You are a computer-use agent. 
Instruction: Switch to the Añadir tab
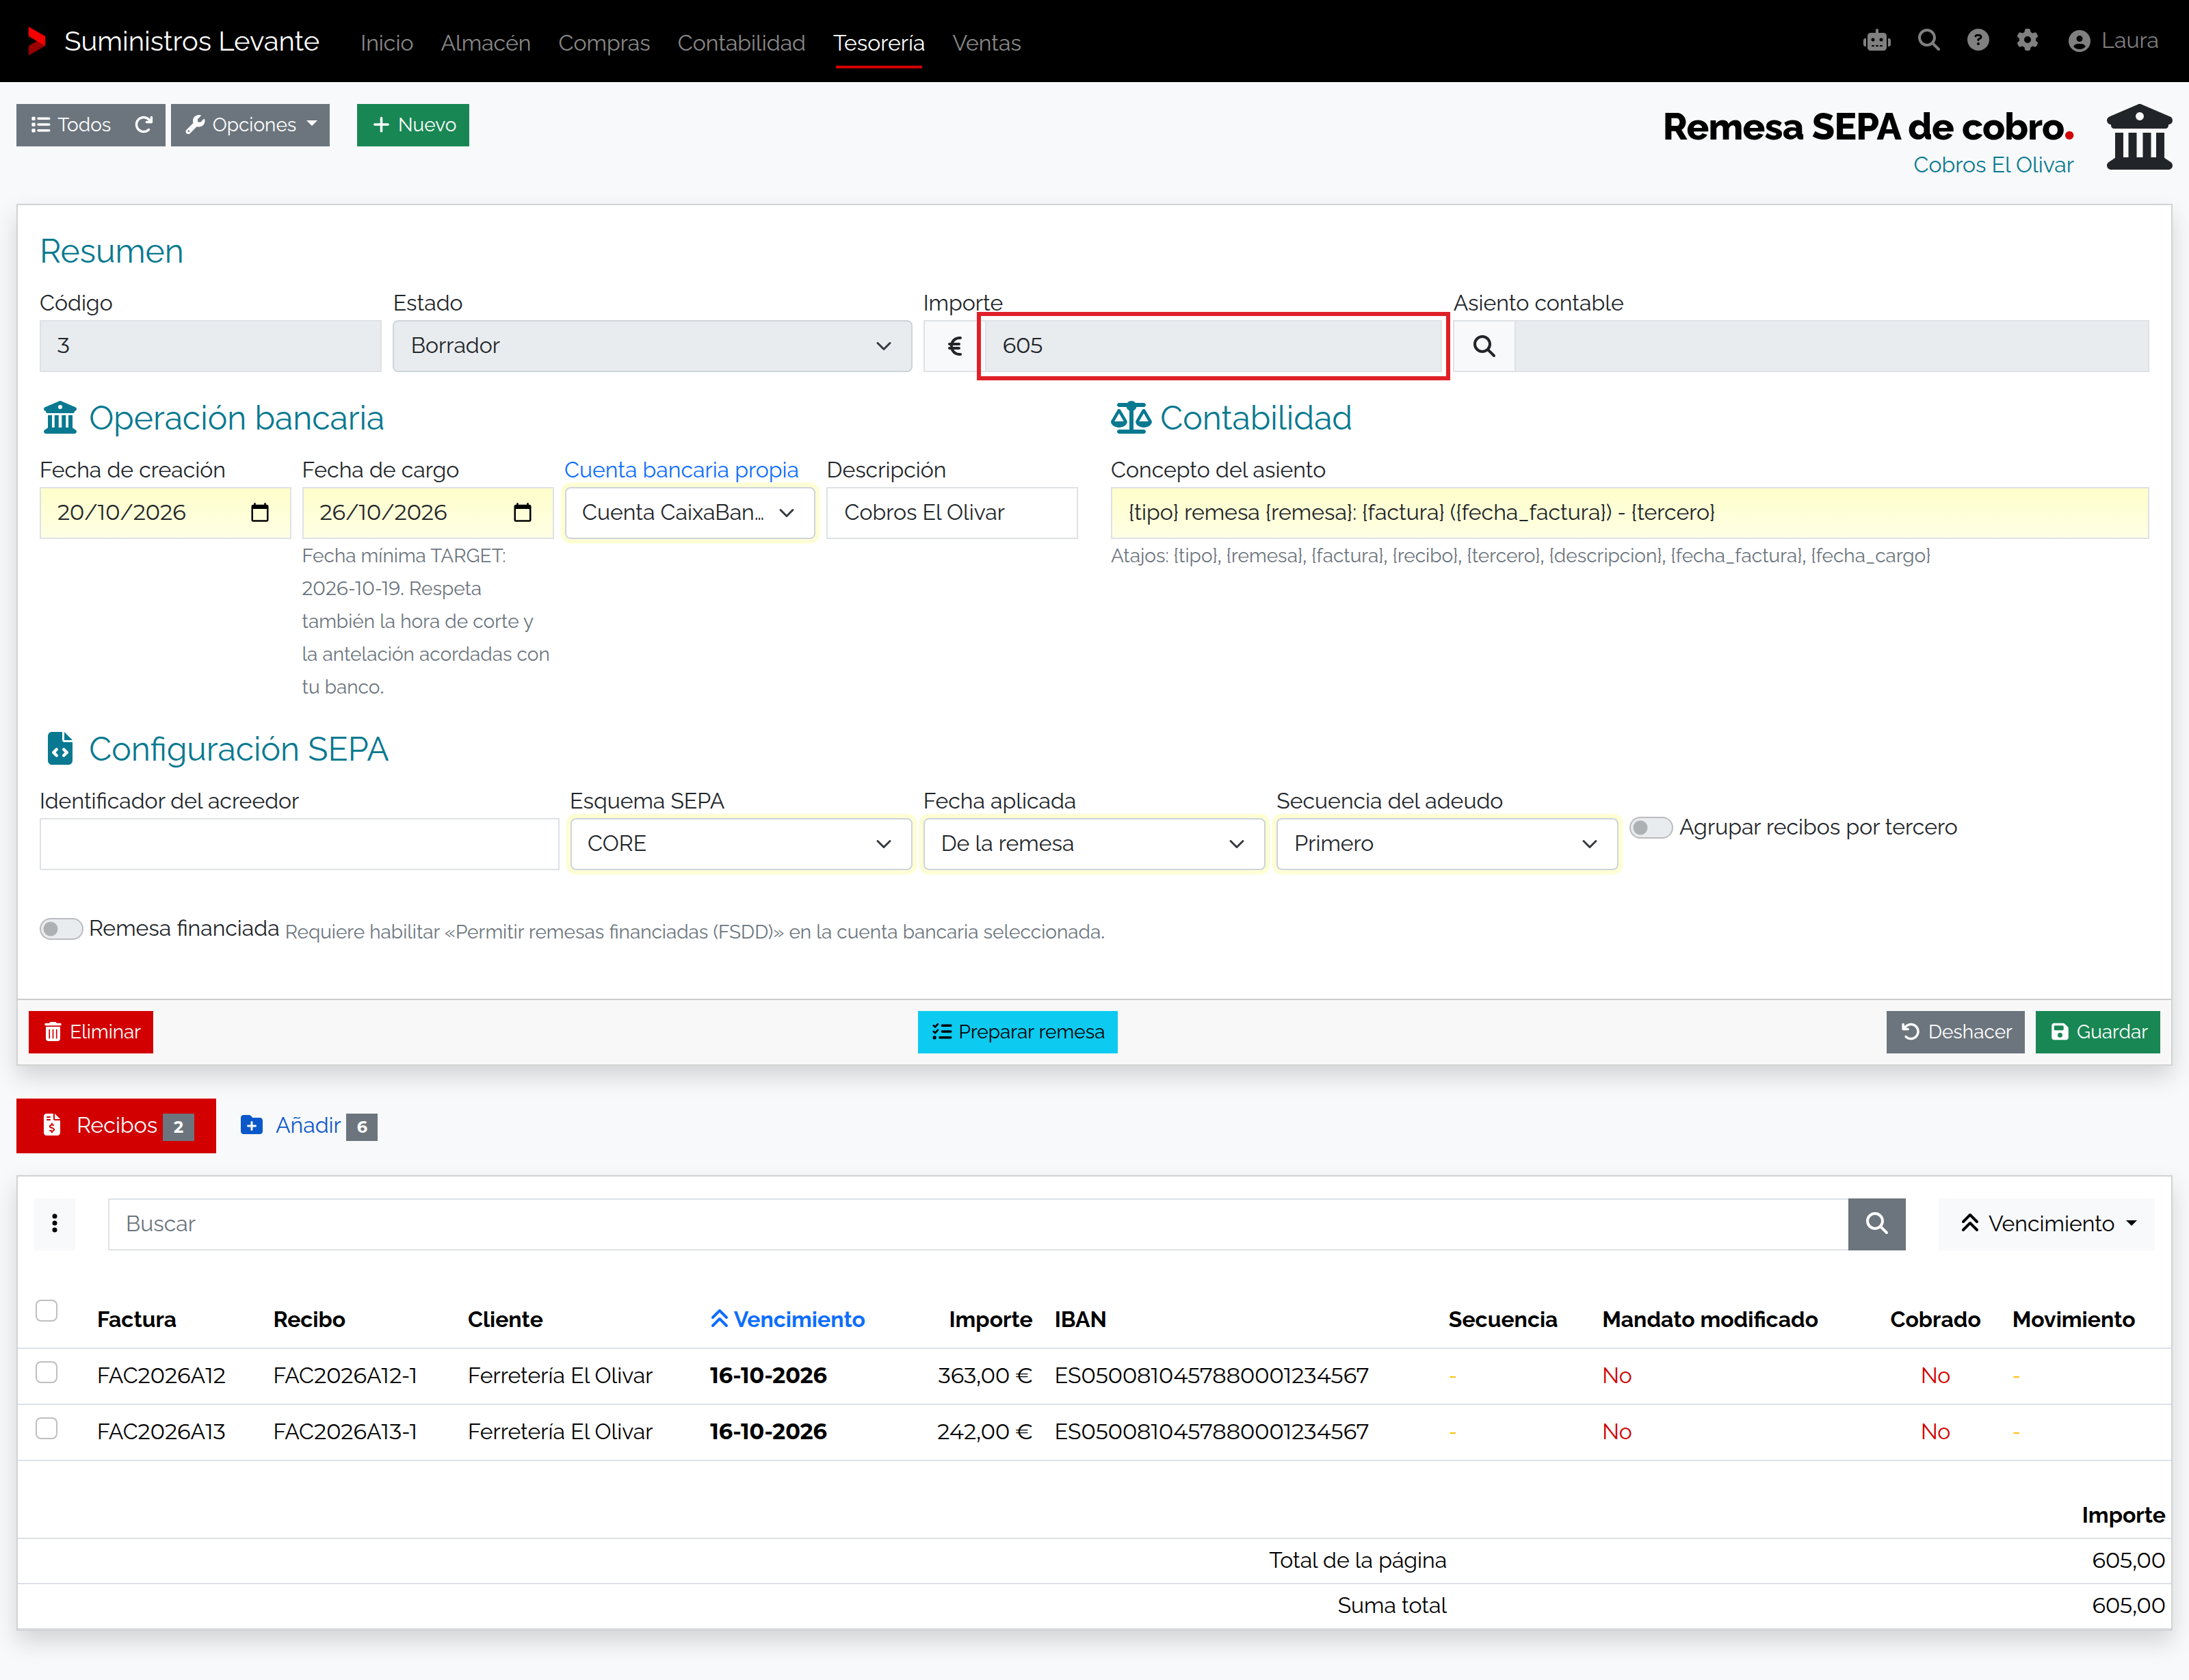coord(309,1126)
